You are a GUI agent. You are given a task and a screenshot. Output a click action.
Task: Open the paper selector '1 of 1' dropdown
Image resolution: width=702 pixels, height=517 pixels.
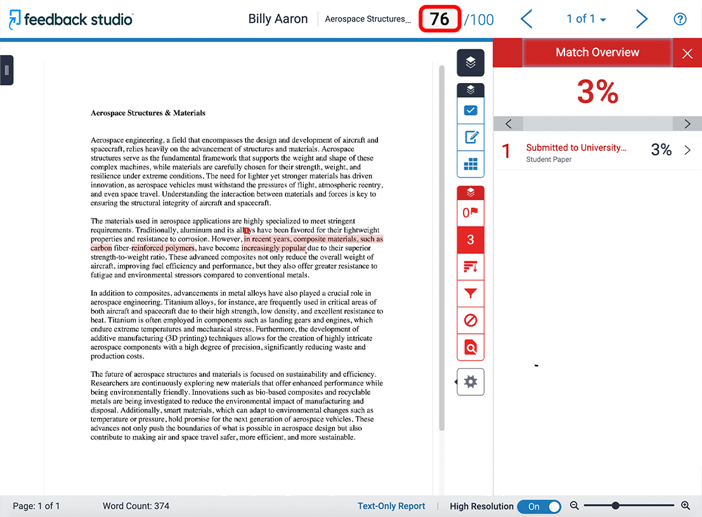(x=586, y=19)
